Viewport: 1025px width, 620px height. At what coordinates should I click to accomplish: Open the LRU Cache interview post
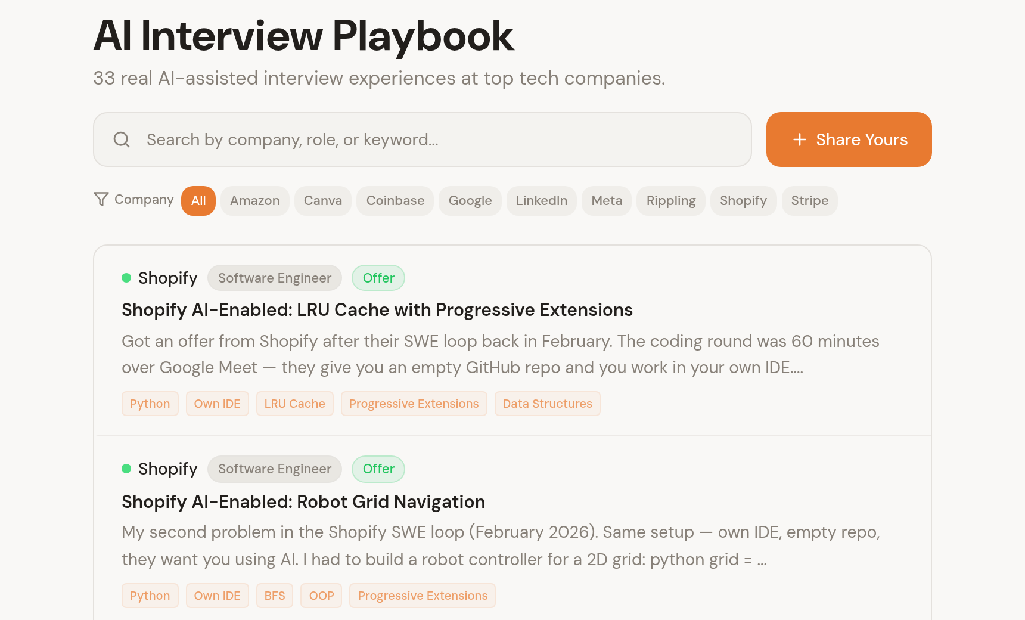pyautogui.click(x=377, y=310)
